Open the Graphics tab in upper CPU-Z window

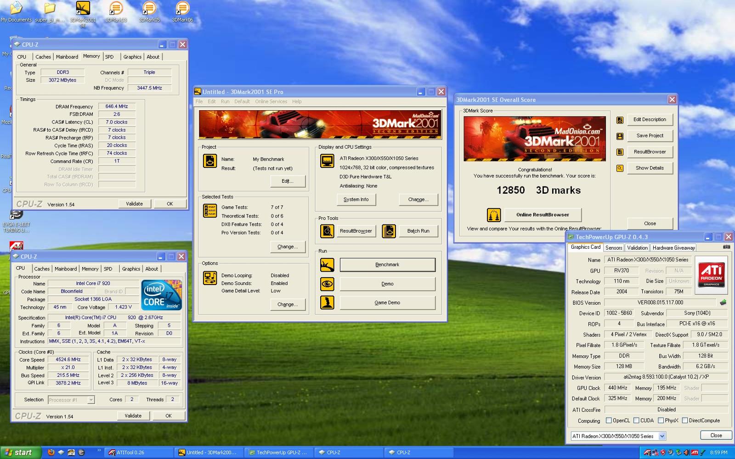click(132, 57)
